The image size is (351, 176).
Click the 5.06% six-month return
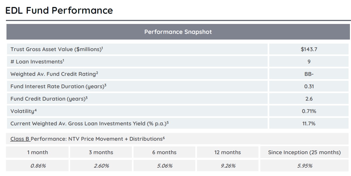point(165,166)
